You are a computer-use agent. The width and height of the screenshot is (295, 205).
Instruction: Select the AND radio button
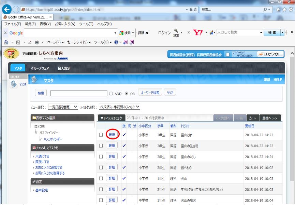point(111,94)
